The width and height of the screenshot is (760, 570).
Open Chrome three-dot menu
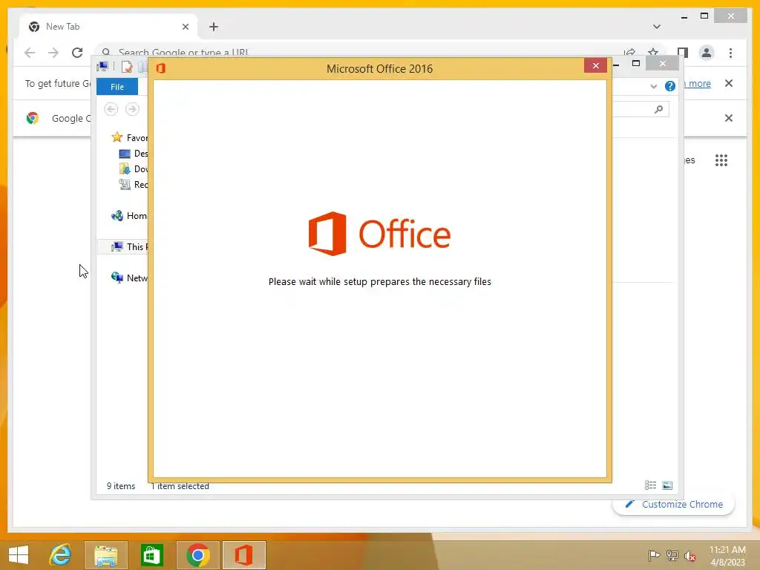coord(730,53)
